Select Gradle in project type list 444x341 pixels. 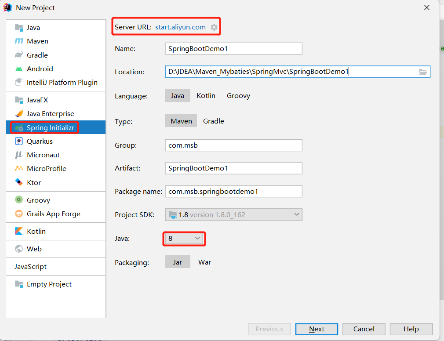point(56,55)
